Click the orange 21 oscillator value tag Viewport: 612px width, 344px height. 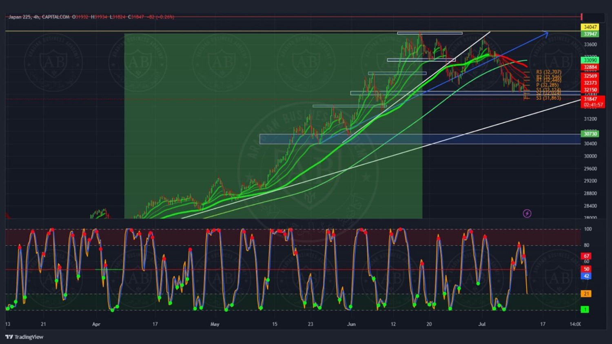(x=586, y=294)
